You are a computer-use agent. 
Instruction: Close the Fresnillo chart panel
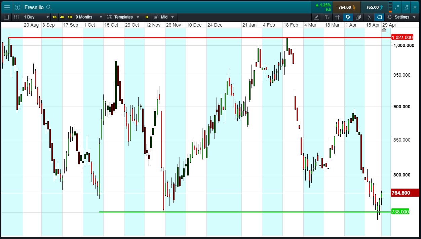click(x=415, y=7)
